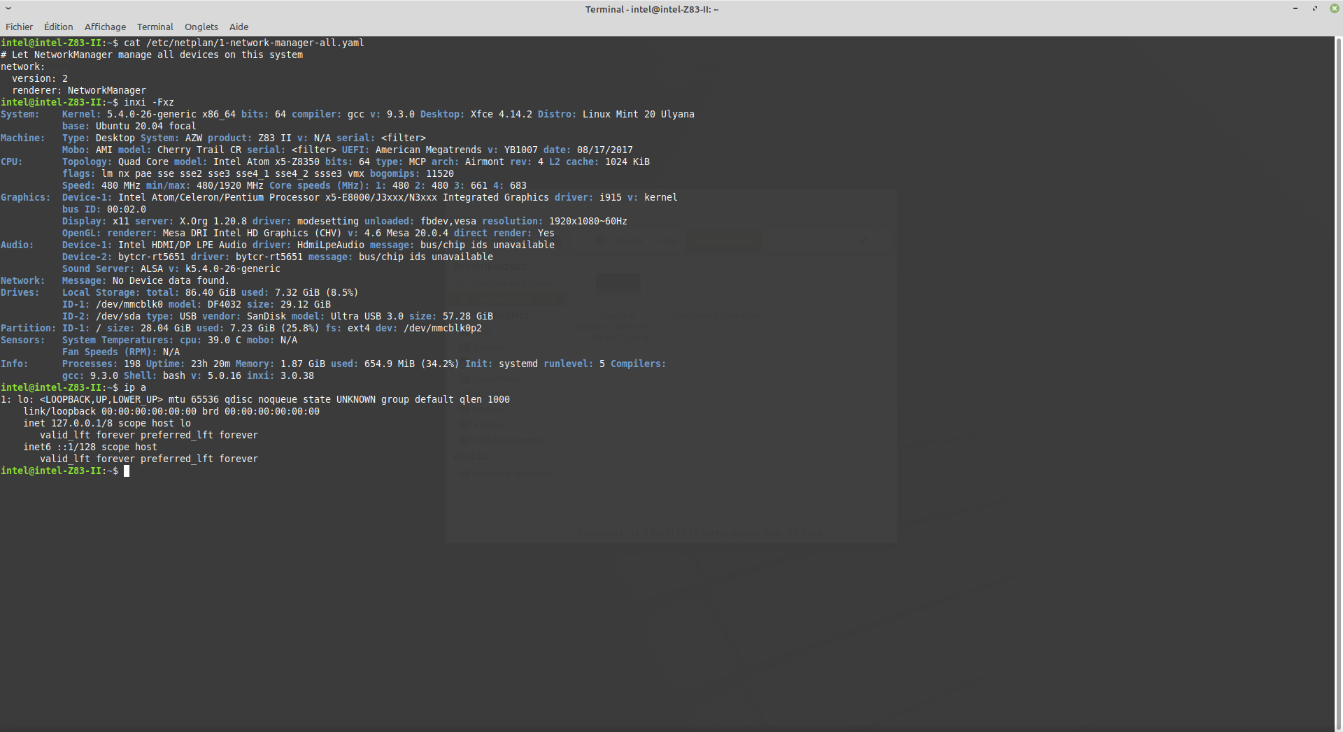Click the cursor at the last empty prompt
Screen dimensions: 1343x732
pyautogui.click(x=127, y=471)
